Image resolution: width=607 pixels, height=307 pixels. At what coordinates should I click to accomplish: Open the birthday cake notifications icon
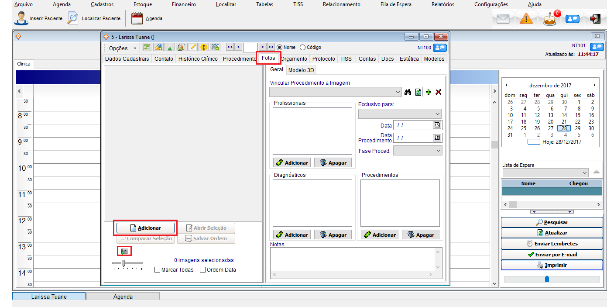coord(550,19)
